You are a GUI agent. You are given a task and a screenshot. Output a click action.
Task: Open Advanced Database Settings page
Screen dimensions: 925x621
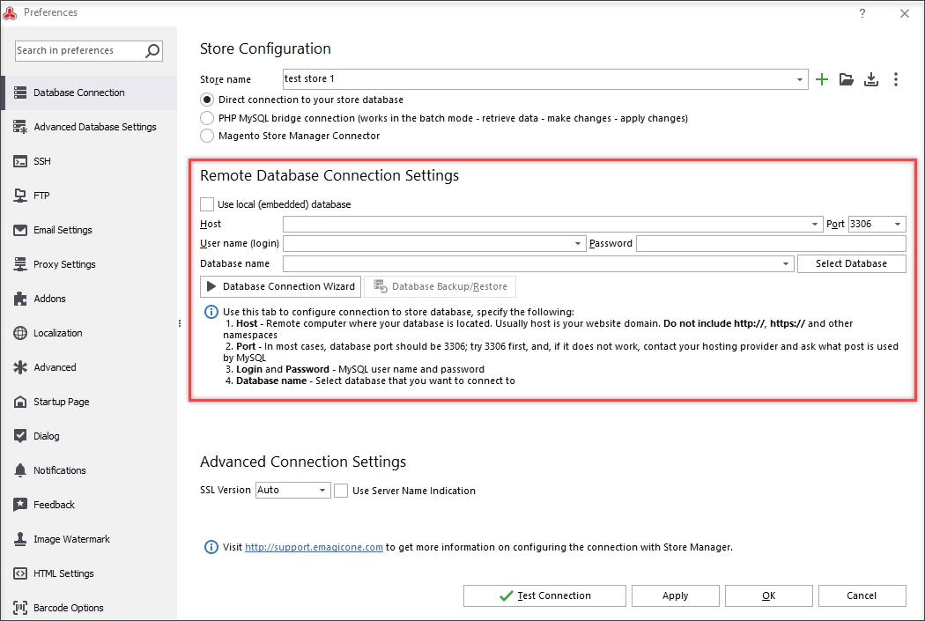click(x=89, y=127)
